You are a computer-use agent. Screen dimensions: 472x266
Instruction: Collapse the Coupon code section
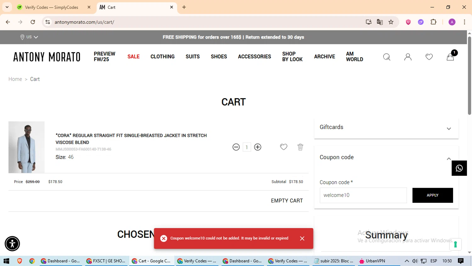click(449, 159)
